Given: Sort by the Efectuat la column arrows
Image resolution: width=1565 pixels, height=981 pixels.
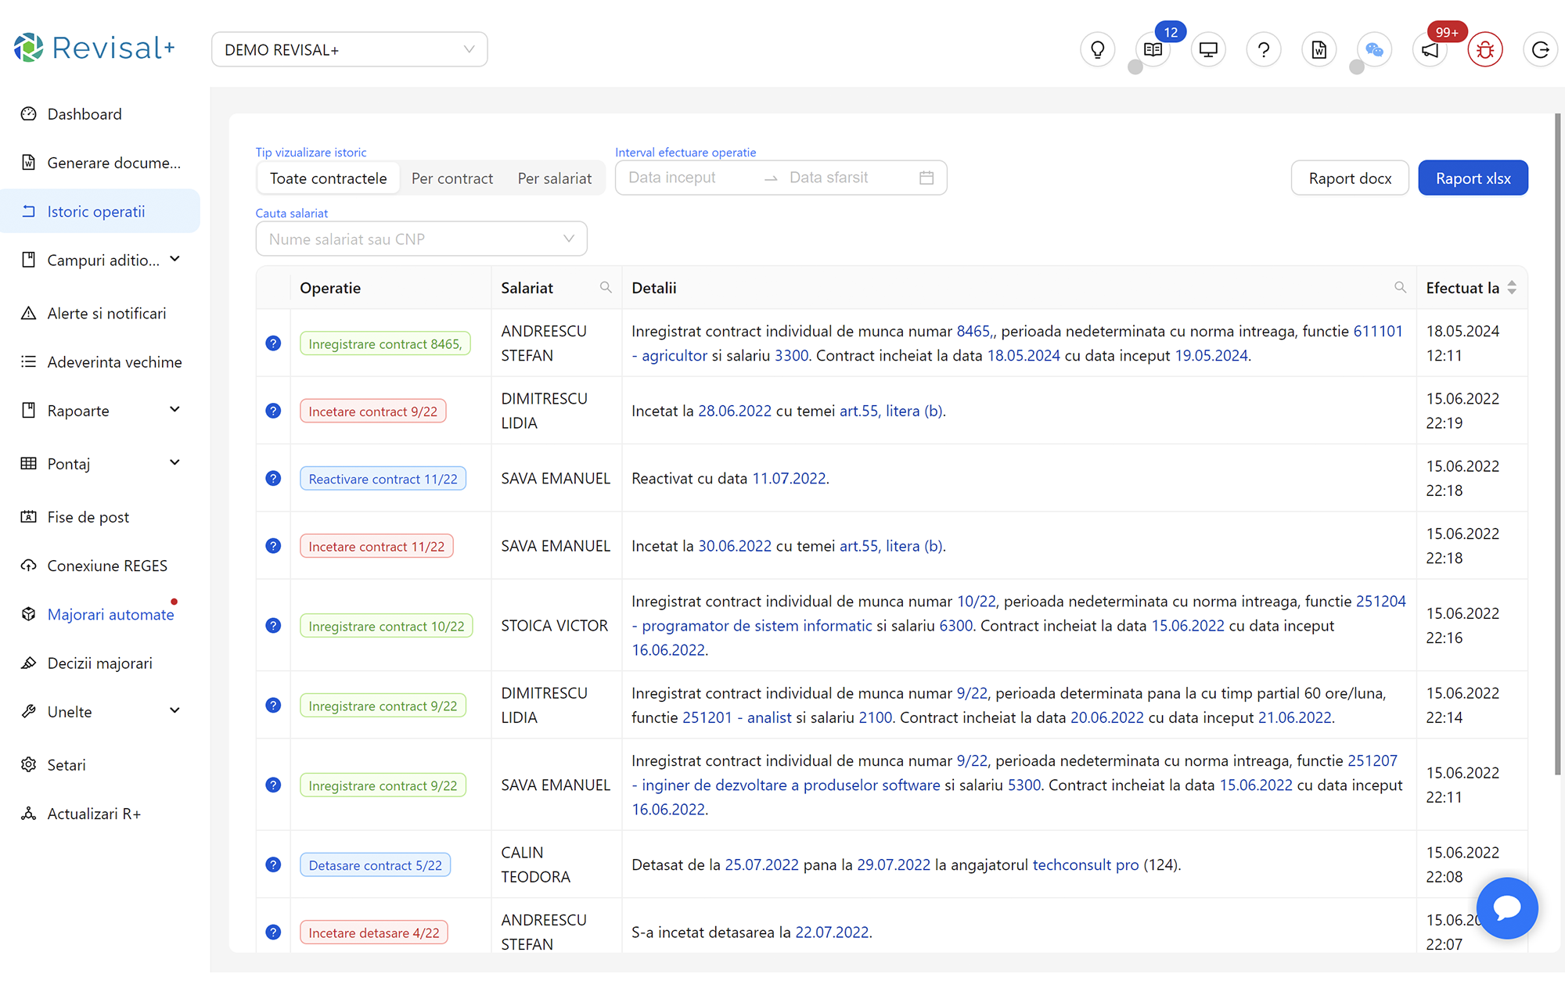Looking at the screenshot, I should coord(1512,288).
